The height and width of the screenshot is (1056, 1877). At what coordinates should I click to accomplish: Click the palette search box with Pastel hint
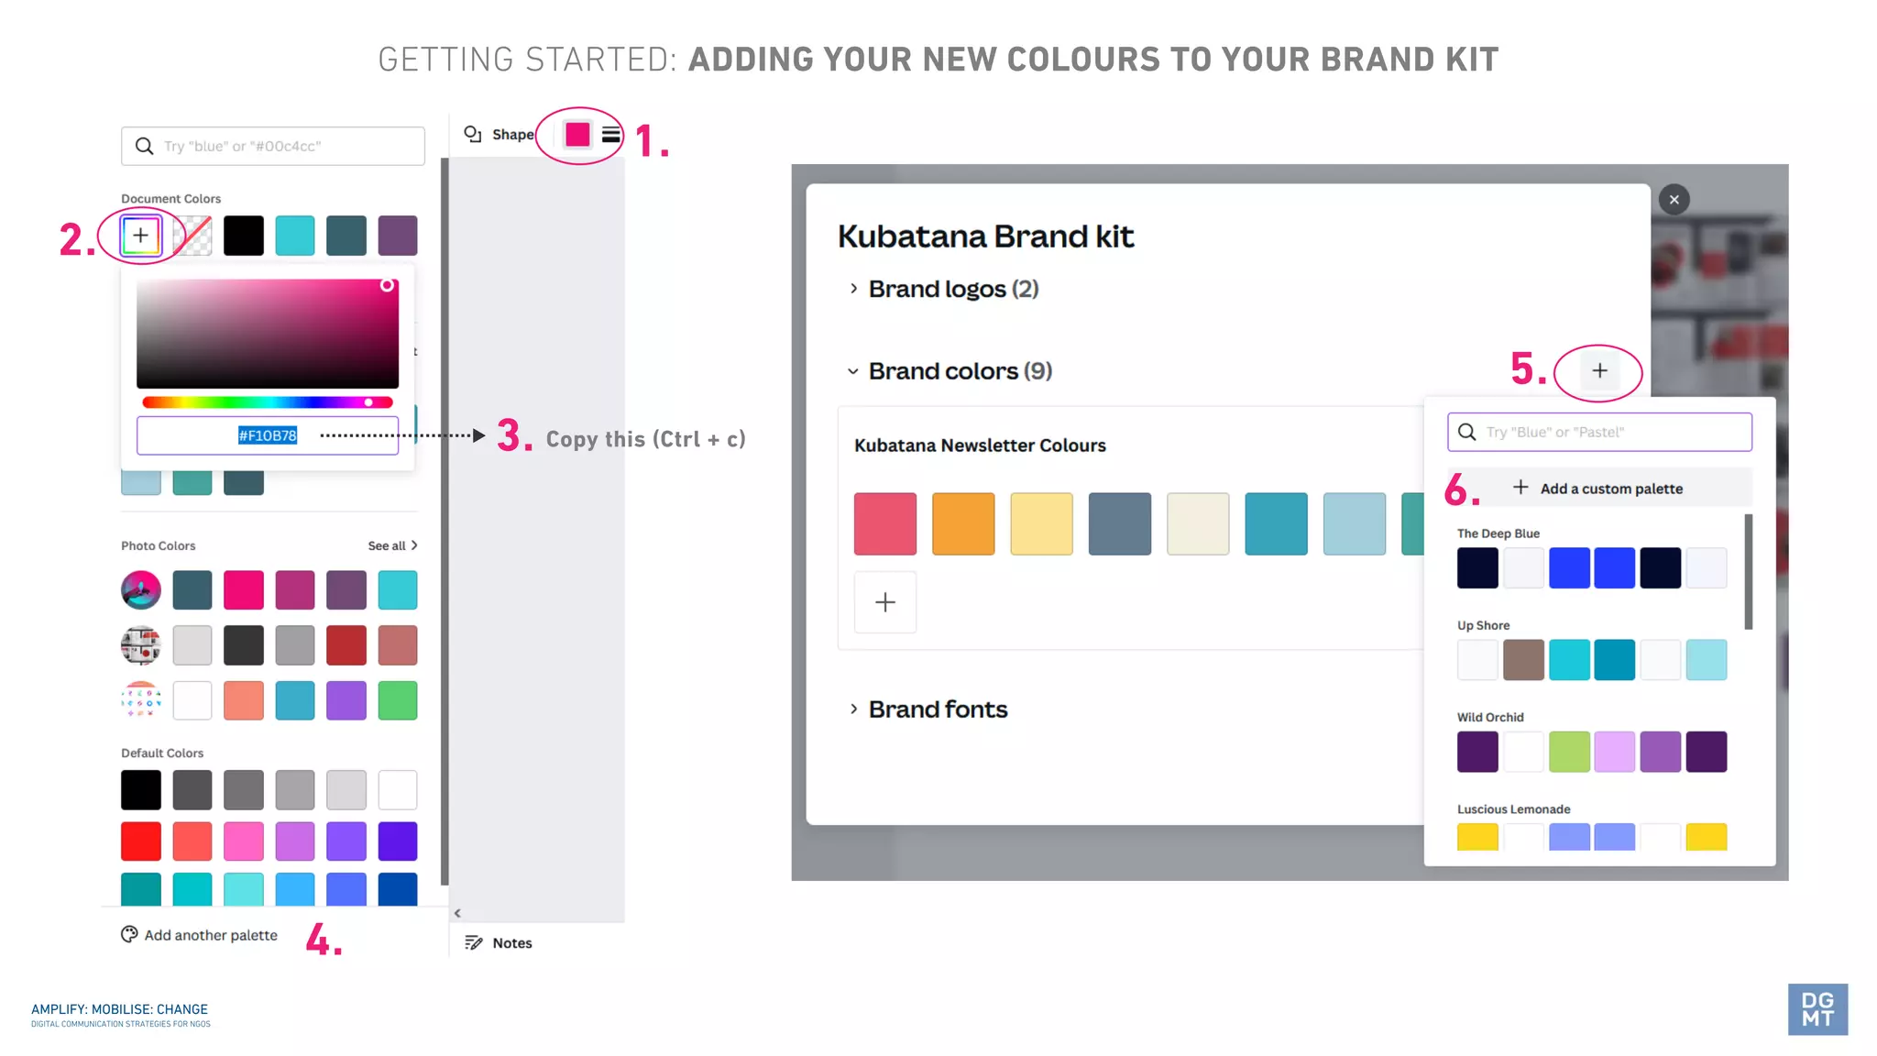[x=1599, y=432]
